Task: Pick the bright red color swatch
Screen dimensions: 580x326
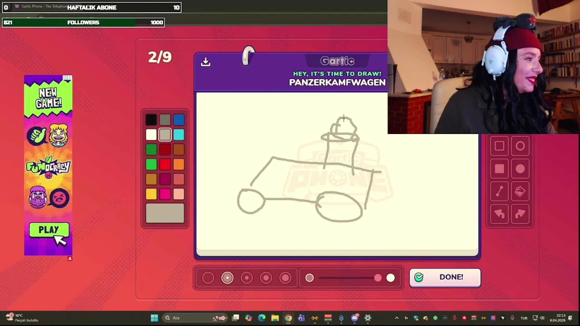Action: tap(165, 164)
